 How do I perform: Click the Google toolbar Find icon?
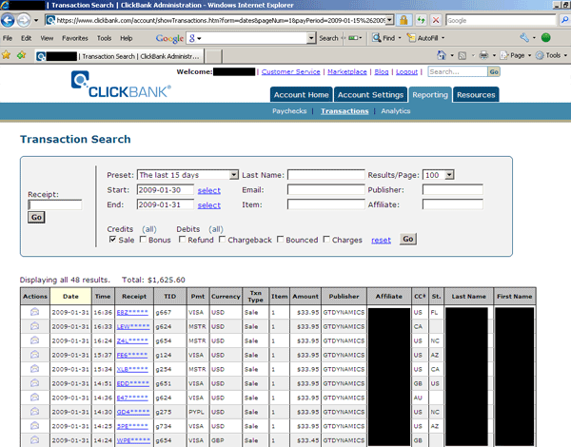tap(376, 37)
